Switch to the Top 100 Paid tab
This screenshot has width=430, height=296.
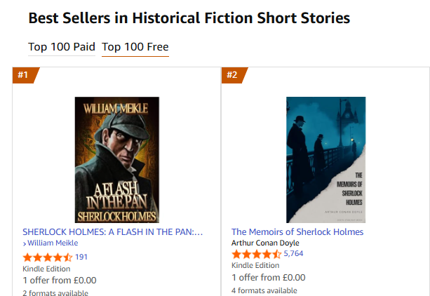coord(62,47)
